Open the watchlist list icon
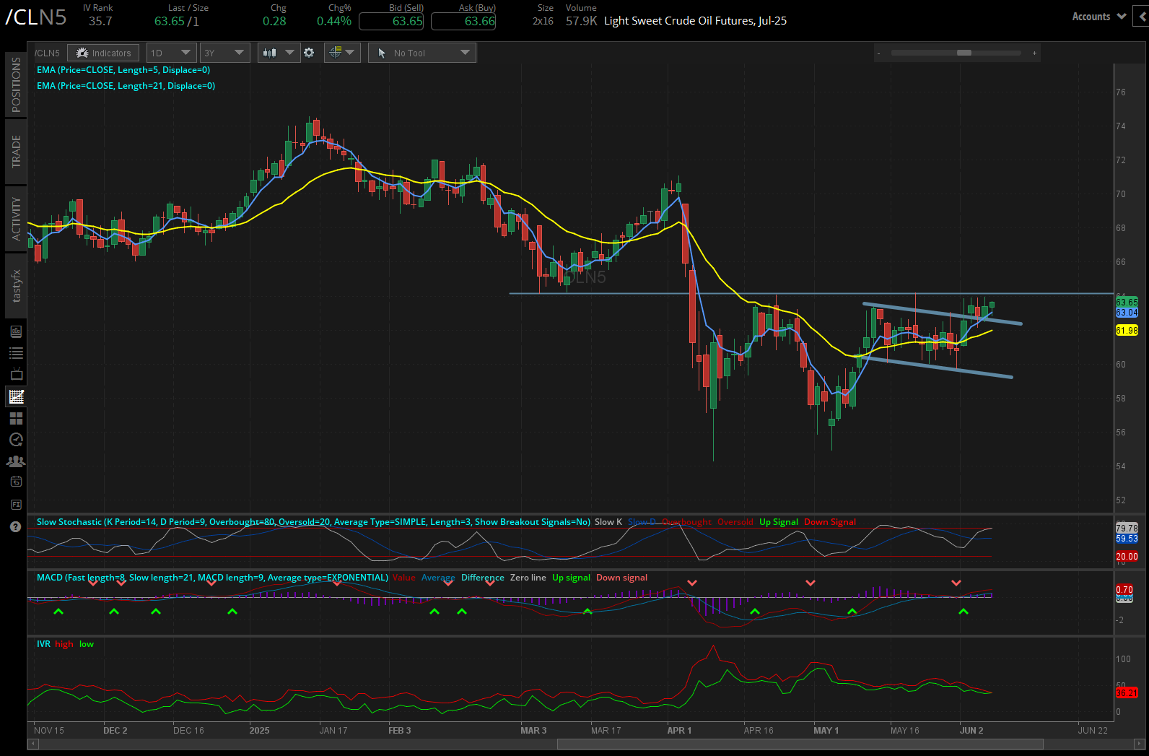The image size is (1149, 756). point(16,353)
